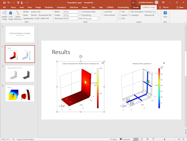Click the Width input field
This screenshot has height=141, width=187.
click(71, 12)
